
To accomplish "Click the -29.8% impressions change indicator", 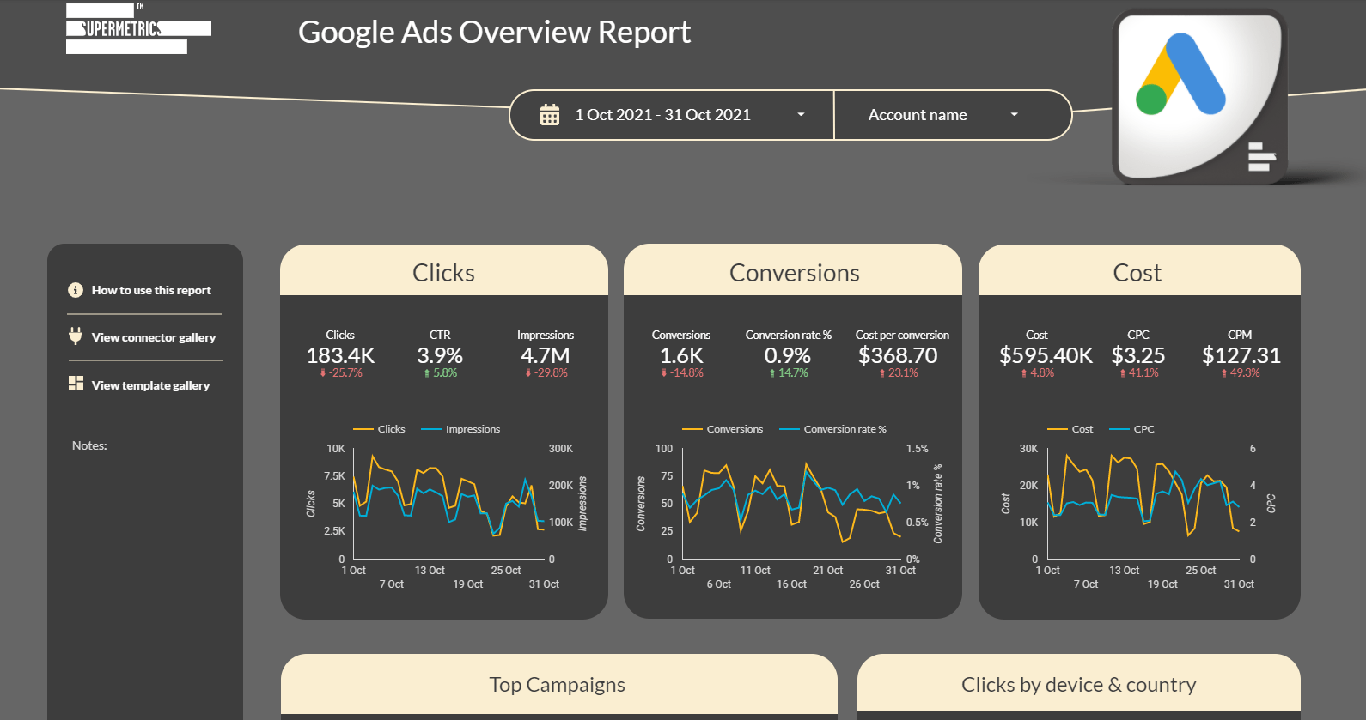I will (x=546, y=373).
